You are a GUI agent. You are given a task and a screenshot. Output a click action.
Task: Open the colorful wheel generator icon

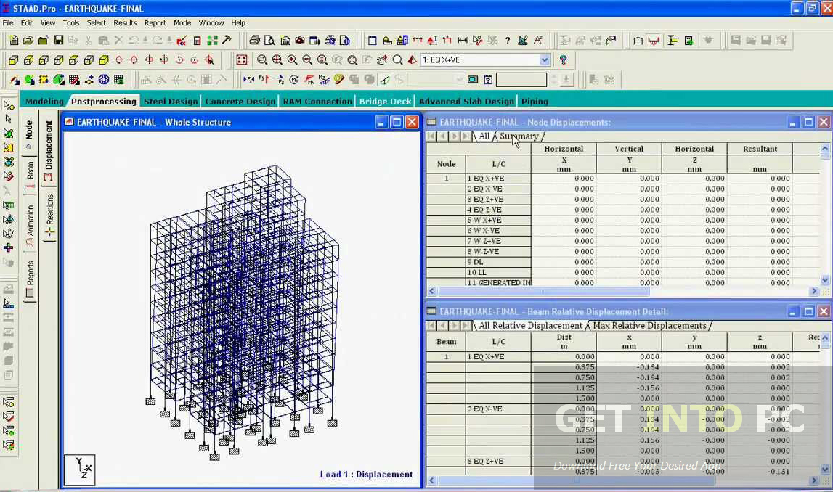[104, 80]
